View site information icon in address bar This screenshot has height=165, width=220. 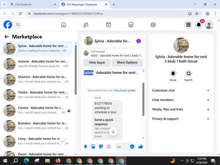tap(29, 14)
